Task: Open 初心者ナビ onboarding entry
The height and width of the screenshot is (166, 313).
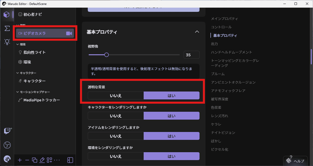Action: (45, 15)
